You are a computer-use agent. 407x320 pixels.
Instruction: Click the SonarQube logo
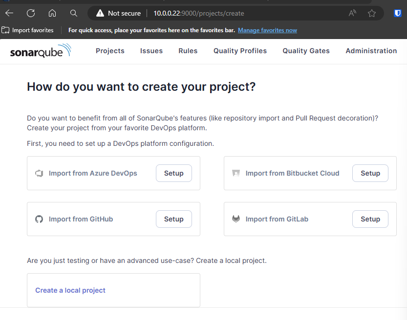pos(41,51)
